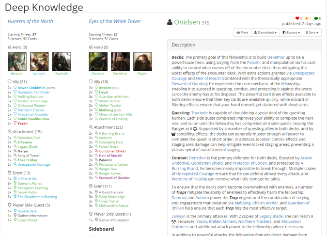The image size is (327, 236).
Task: Open the Sort dropdown menu
Action: (312, 32)
